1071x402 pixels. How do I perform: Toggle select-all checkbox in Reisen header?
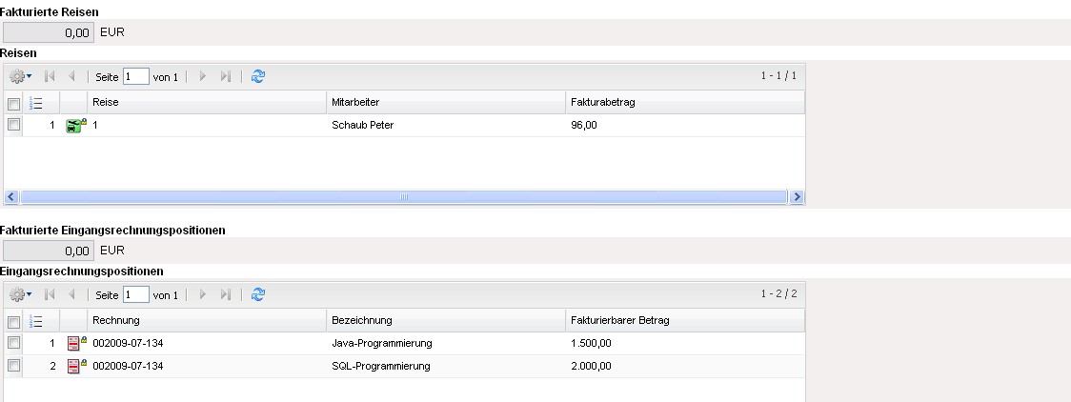(x=13, y=103)
